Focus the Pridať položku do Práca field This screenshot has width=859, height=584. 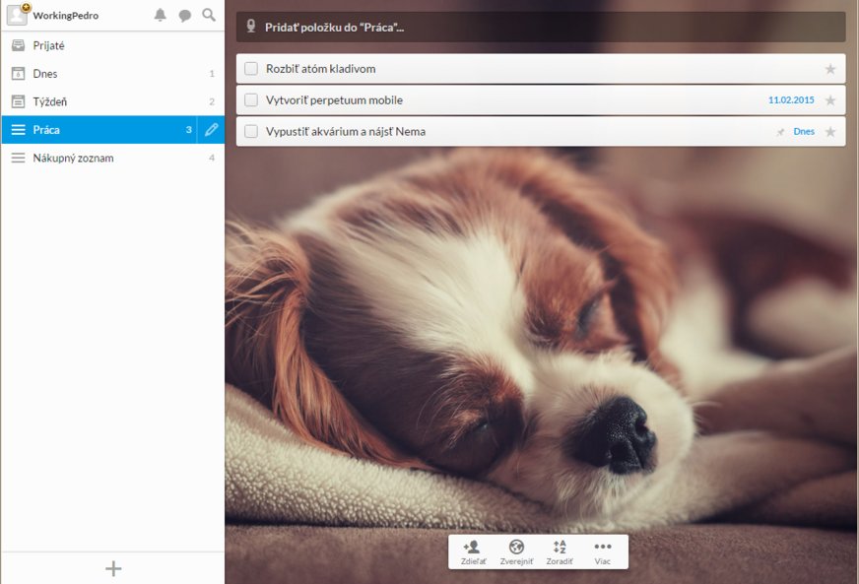coord(542,28)
